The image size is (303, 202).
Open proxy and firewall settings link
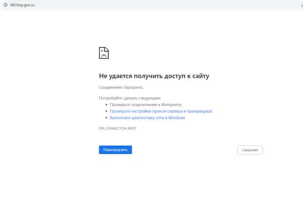[161, 111]
